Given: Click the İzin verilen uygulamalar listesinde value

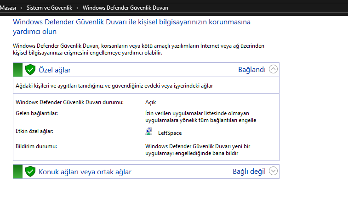Looking at the screenshot, I should (200, 116).
